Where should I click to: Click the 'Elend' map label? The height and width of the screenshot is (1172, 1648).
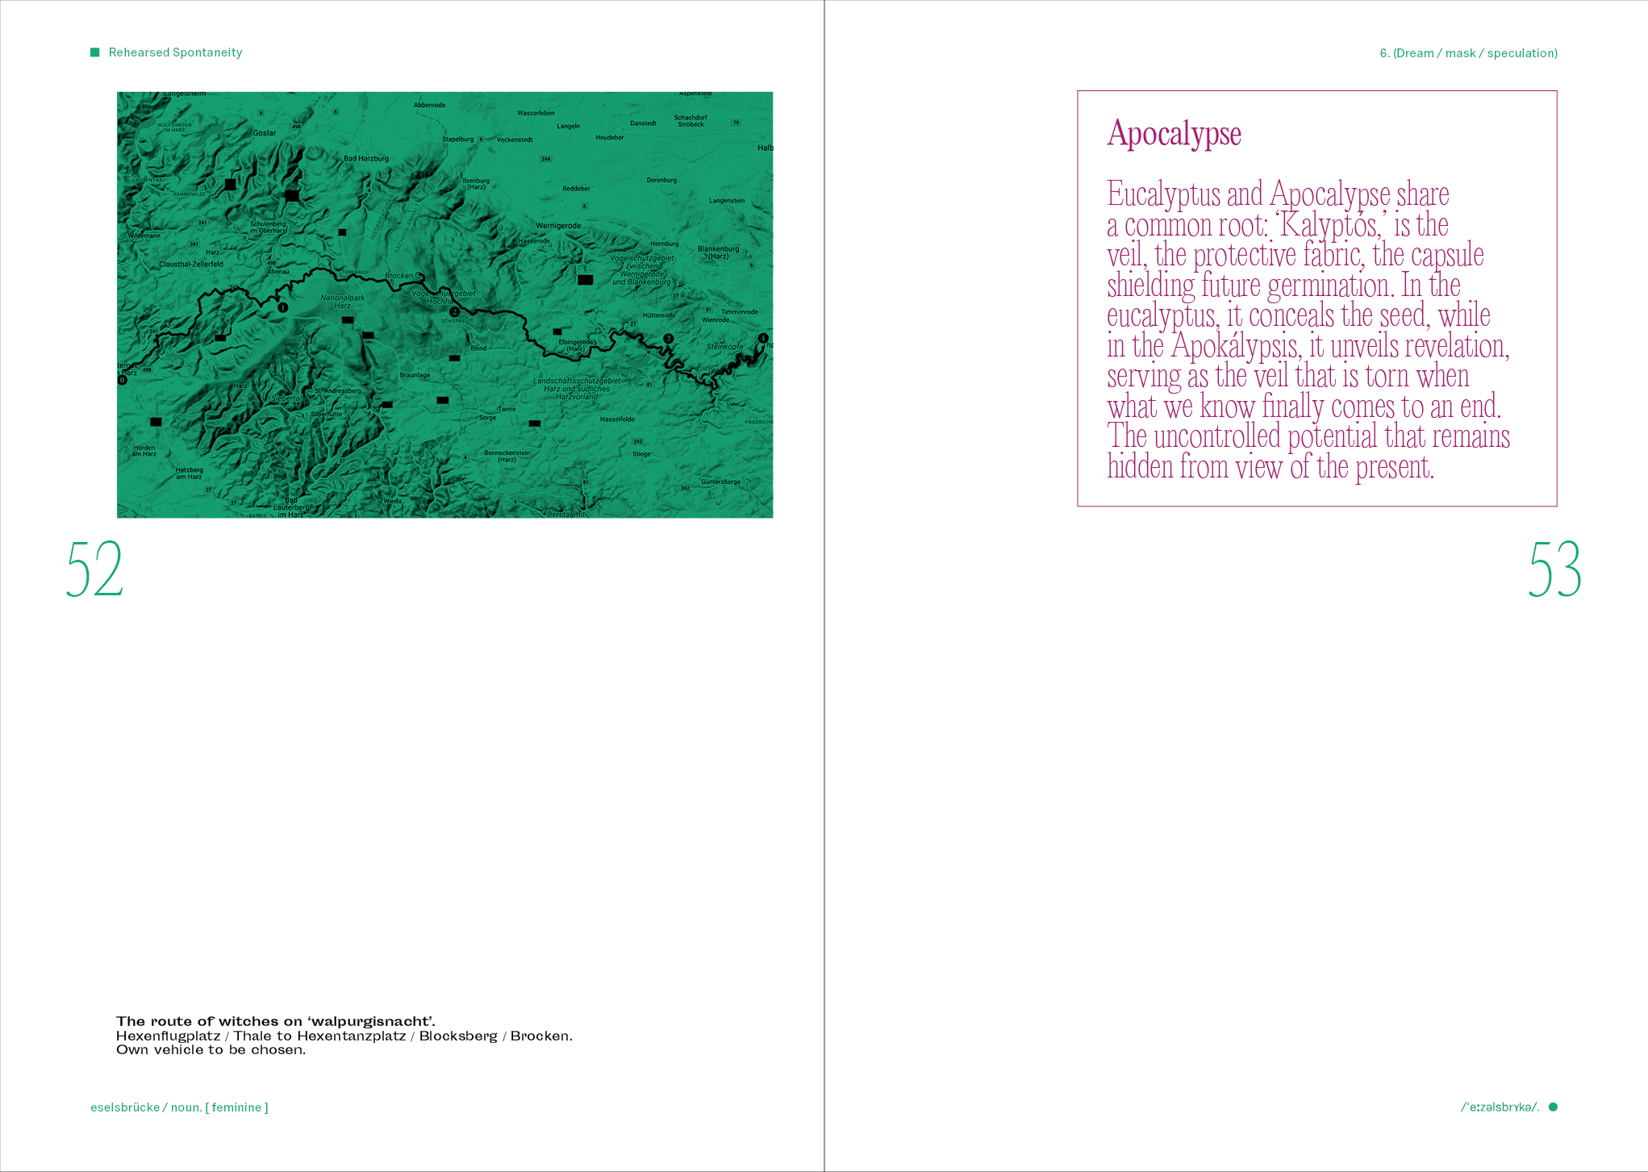tap(478, 348)
